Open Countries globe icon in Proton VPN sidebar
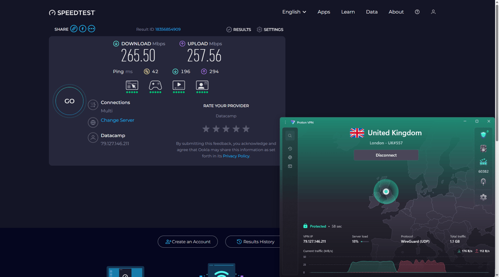Screen dimensions: 499x277 click(290, 158)
